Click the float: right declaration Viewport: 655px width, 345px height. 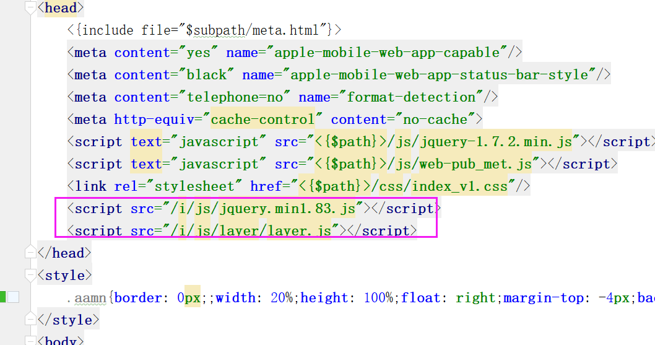(x=448, y=298)
